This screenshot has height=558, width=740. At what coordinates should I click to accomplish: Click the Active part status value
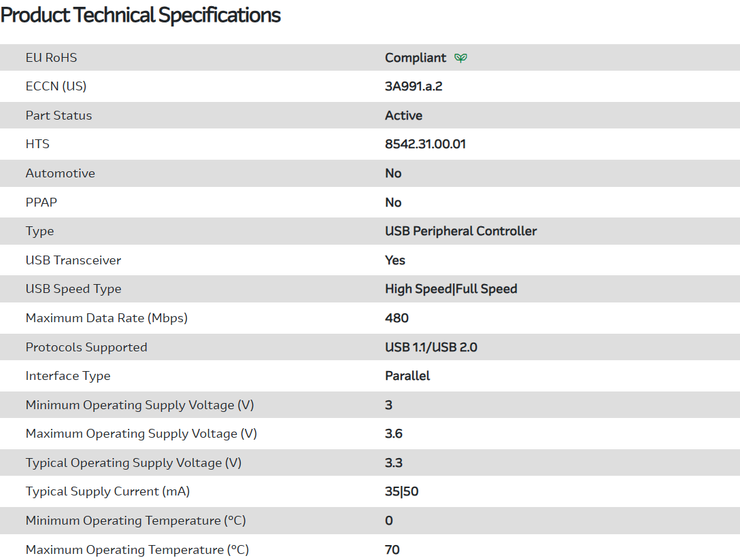click(403, 116)
